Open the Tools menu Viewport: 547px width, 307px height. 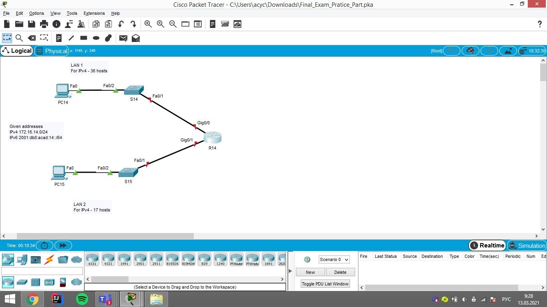(72, 13)
